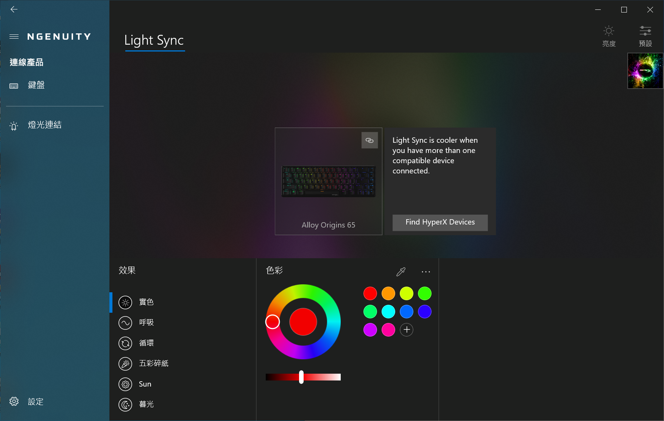Activate the eyedropper color picker
The height and width of the screenshot is (421, 664).
pyautogui.click(x=401, y=271)
